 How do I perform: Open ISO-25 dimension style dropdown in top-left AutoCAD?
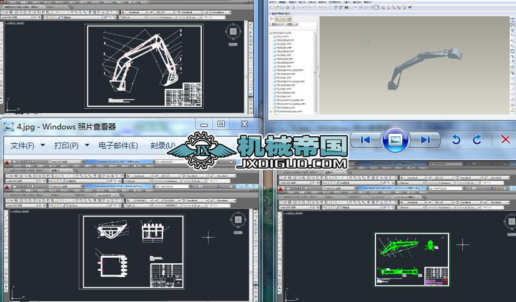tap(164, 12)
